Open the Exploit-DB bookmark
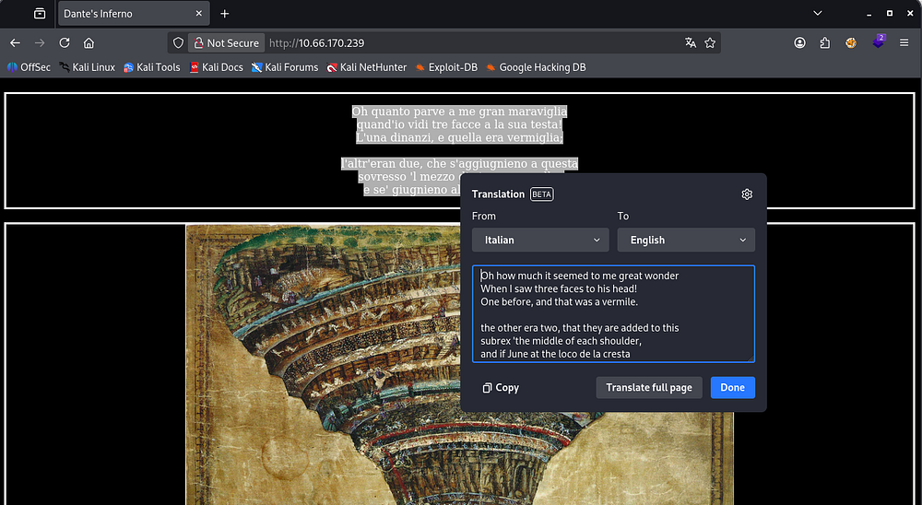The width and height of the screenshot is (922, 505). 446,67
